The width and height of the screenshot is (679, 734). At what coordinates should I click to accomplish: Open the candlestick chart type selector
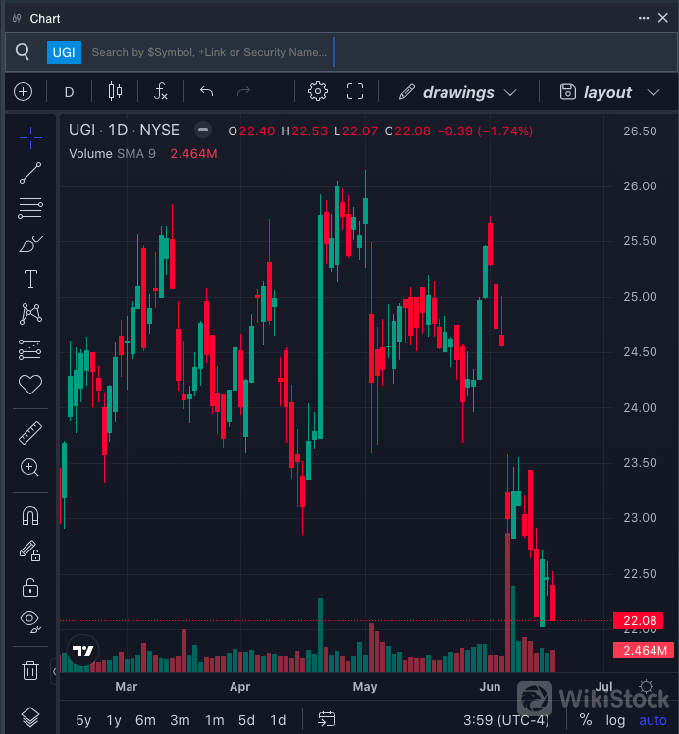(x=115, y=92)
